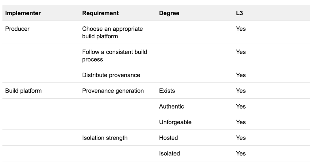The image size is (310, 168).
Task: Click the Provenance generation requirement
Action: [x=113, y=91]
